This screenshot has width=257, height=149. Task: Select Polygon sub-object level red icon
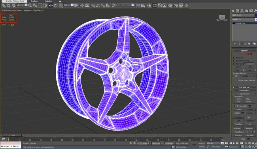point(248,54)
